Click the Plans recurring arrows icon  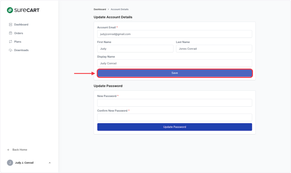pyautogui.click(x=11, y=42)
